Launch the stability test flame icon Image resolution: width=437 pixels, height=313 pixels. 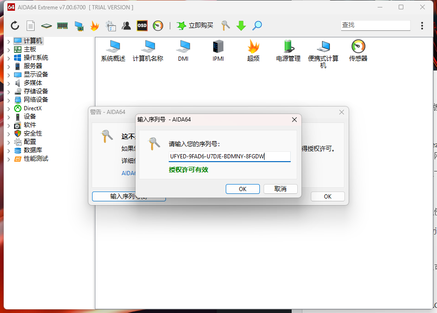(x=95, y=26)
